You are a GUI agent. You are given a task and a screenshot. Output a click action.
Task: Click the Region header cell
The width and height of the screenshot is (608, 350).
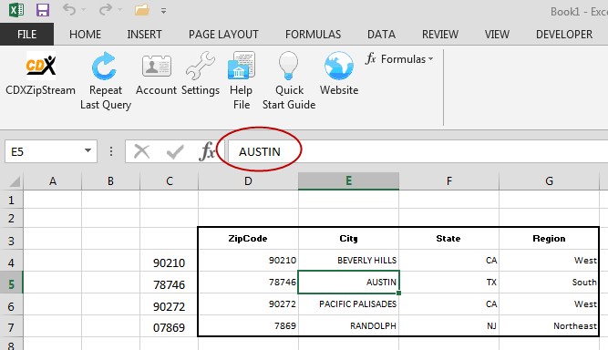549,239
